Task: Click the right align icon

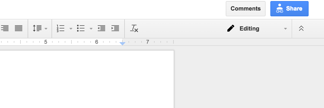Action: pyautogui.click(x=5, y=28)
